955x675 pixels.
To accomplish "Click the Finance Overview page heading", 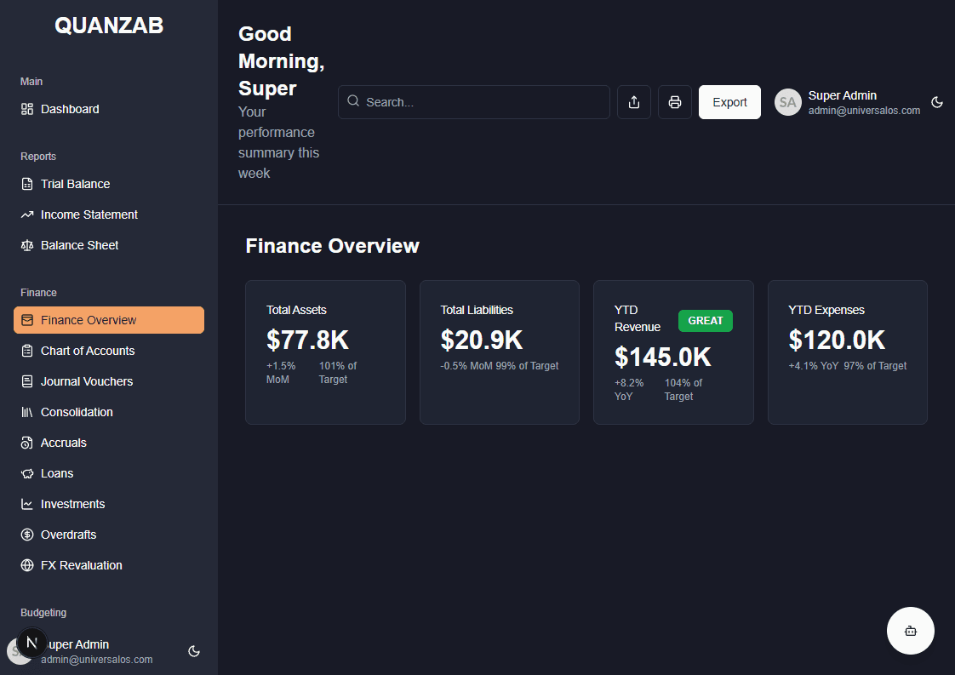I will (x=332, y=245).
